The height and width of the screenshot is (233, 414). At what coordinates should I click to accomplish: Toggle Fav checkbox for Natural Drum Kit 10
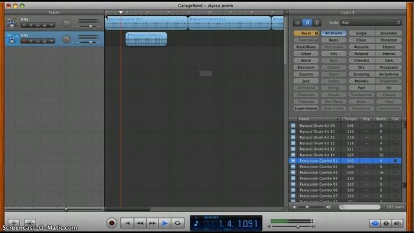click(x=395, y=131)
